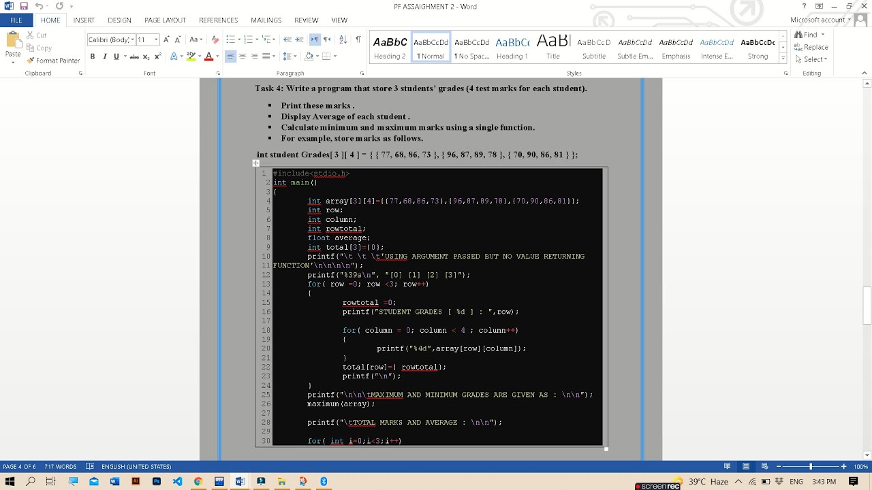Increase font size with Grow Font
Image resolution: width=872 pixels, height=490 pixels.
pyautogui.click(x=166, y=39)
